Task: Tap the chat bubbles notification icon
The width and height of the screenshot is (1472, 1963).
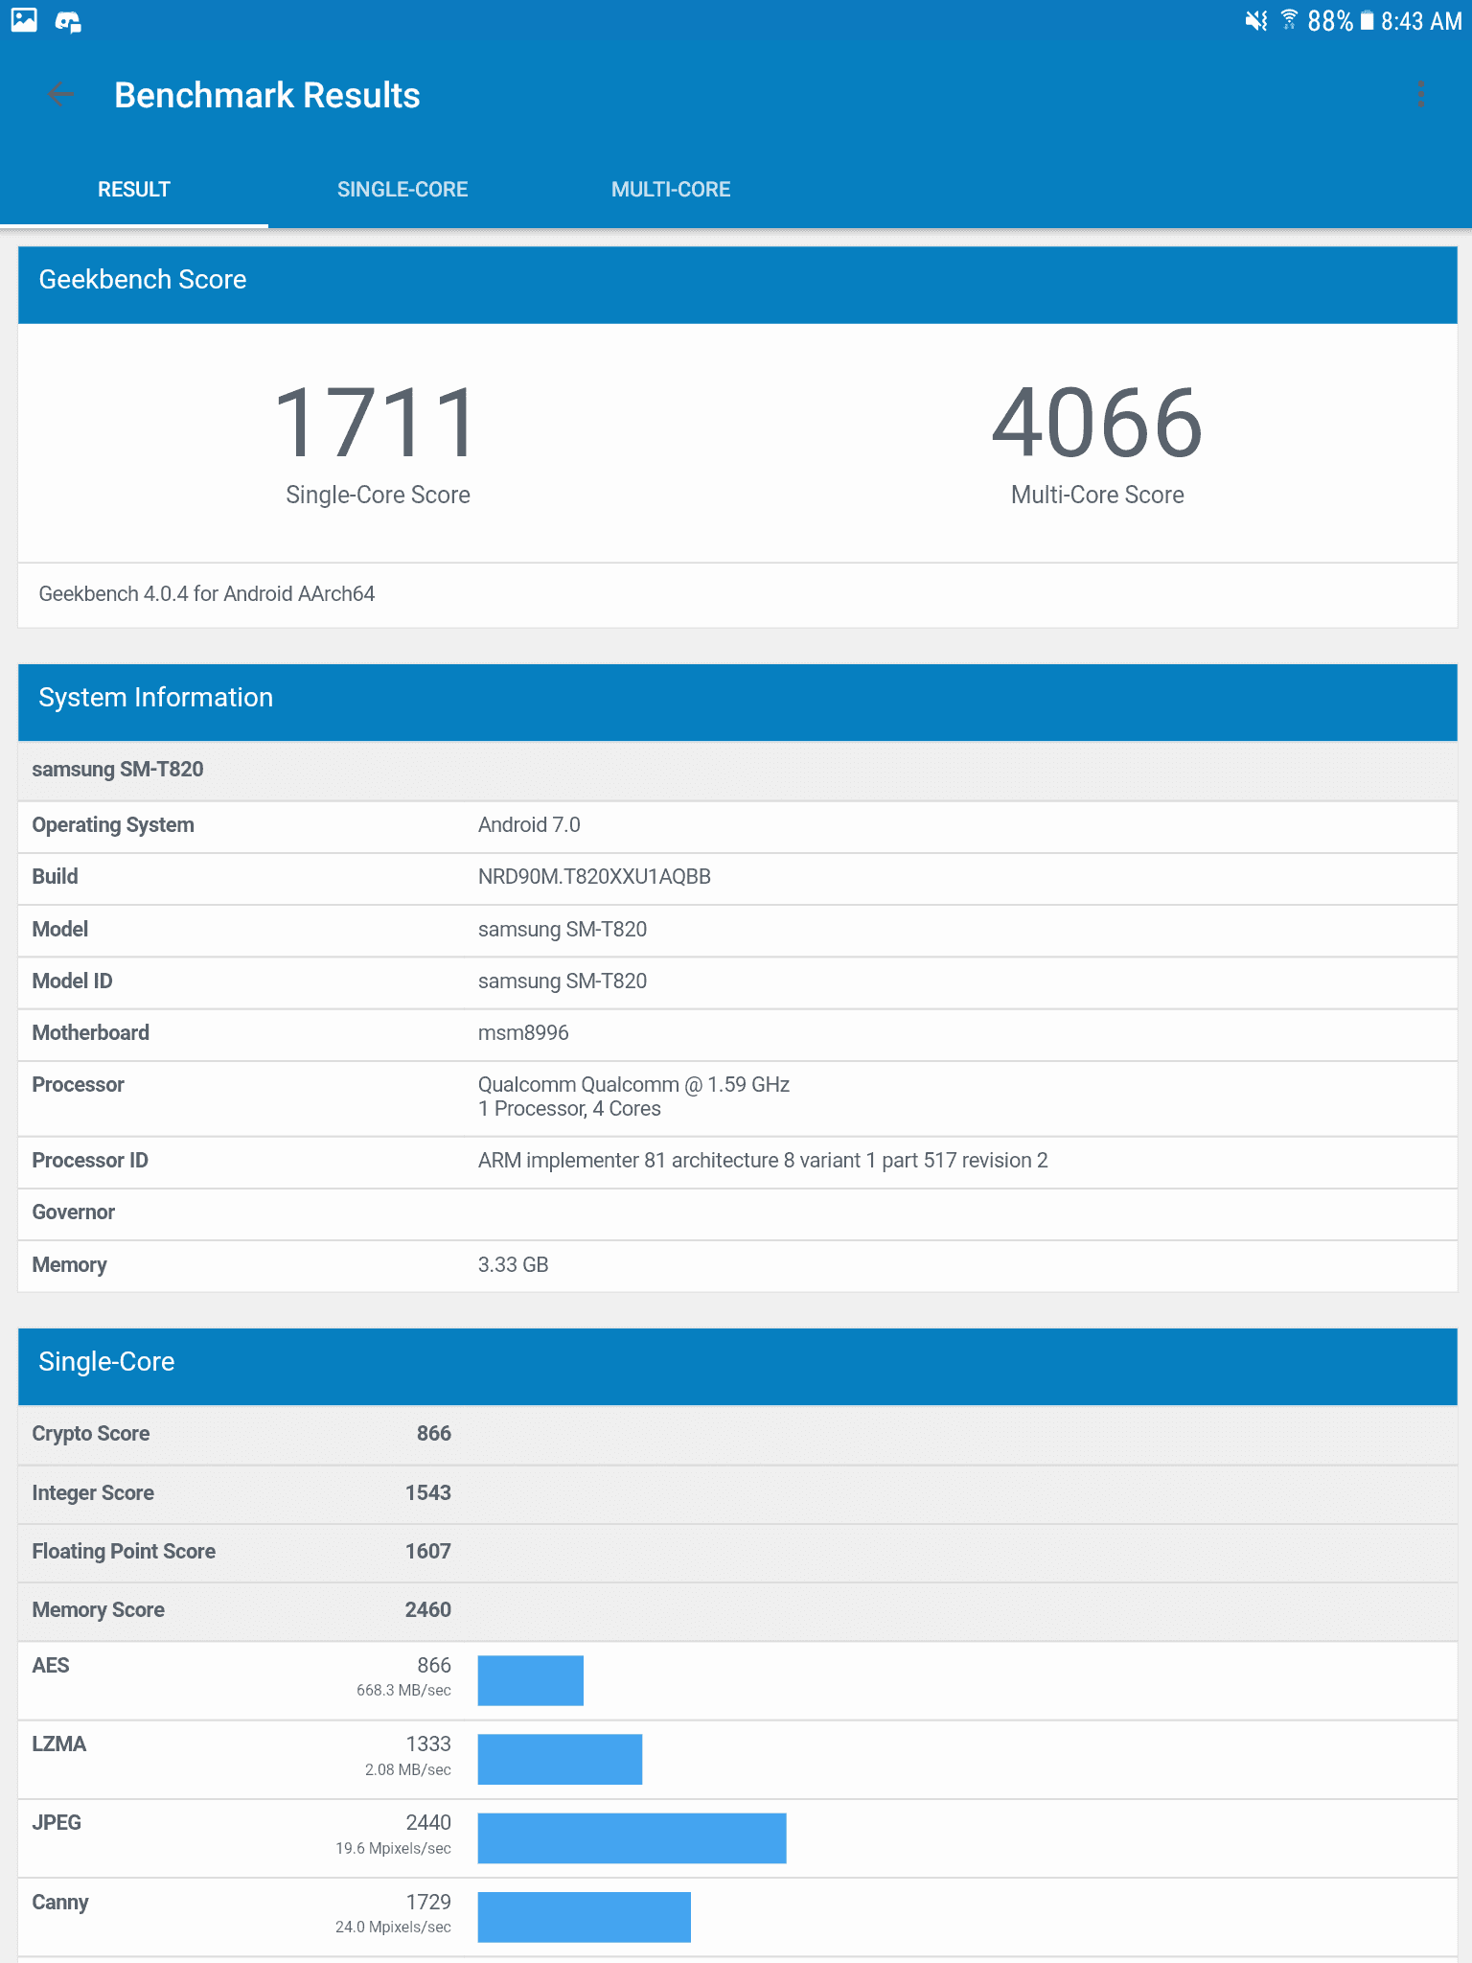Action: pyautogui.click(x=68, y=21)
